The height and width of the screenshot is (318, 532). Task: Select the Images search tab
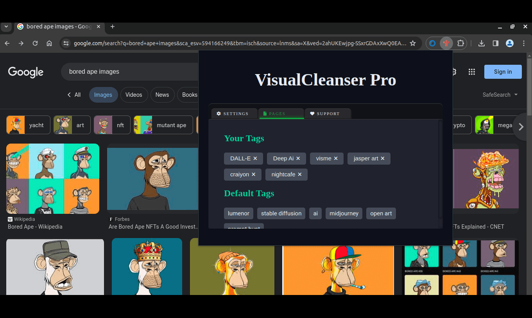coord(103,95)
